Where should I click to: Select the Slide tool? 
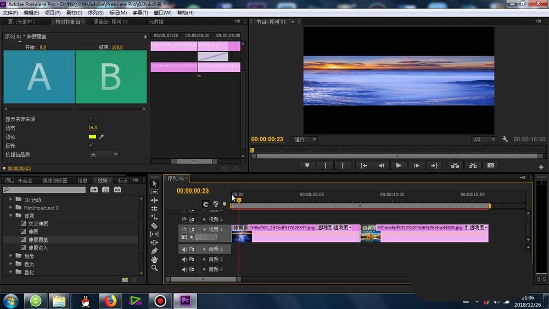[154, 242]
